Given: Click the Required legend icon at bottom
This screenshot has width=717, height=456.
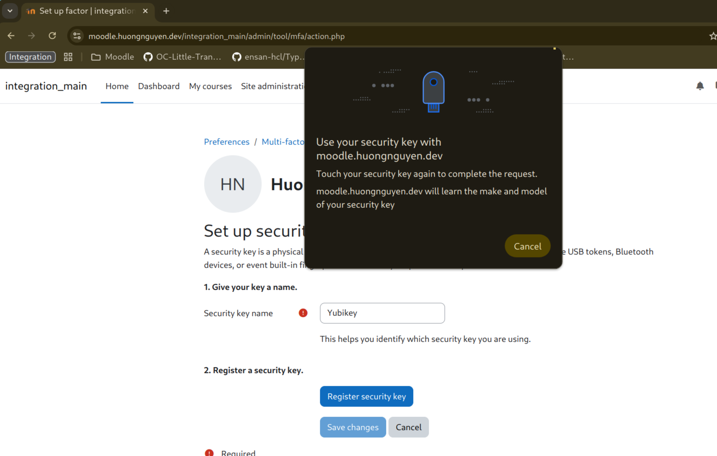Looking at the screenshot, I should [209, 453].
